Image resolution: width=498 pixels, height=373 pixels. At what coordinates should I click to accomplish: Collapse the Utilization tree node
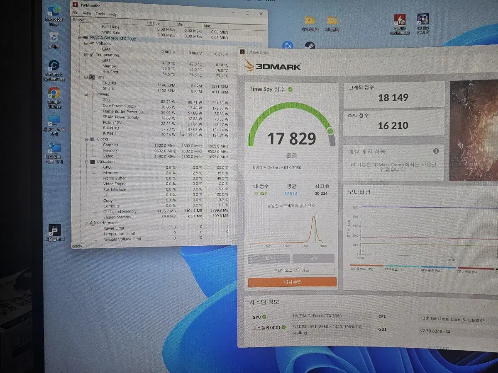tap(86, 162)
